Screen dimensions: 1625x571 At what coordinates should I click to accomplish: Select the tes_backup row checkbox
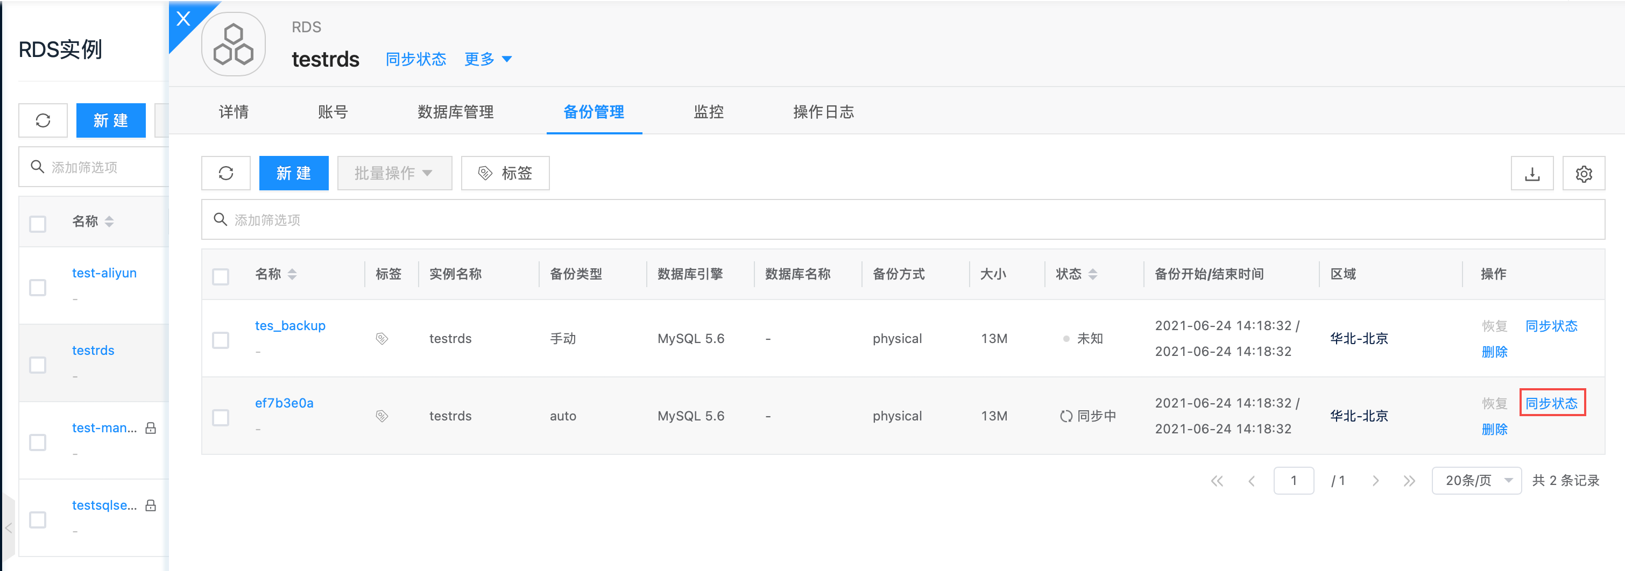[x=221, y=340]
